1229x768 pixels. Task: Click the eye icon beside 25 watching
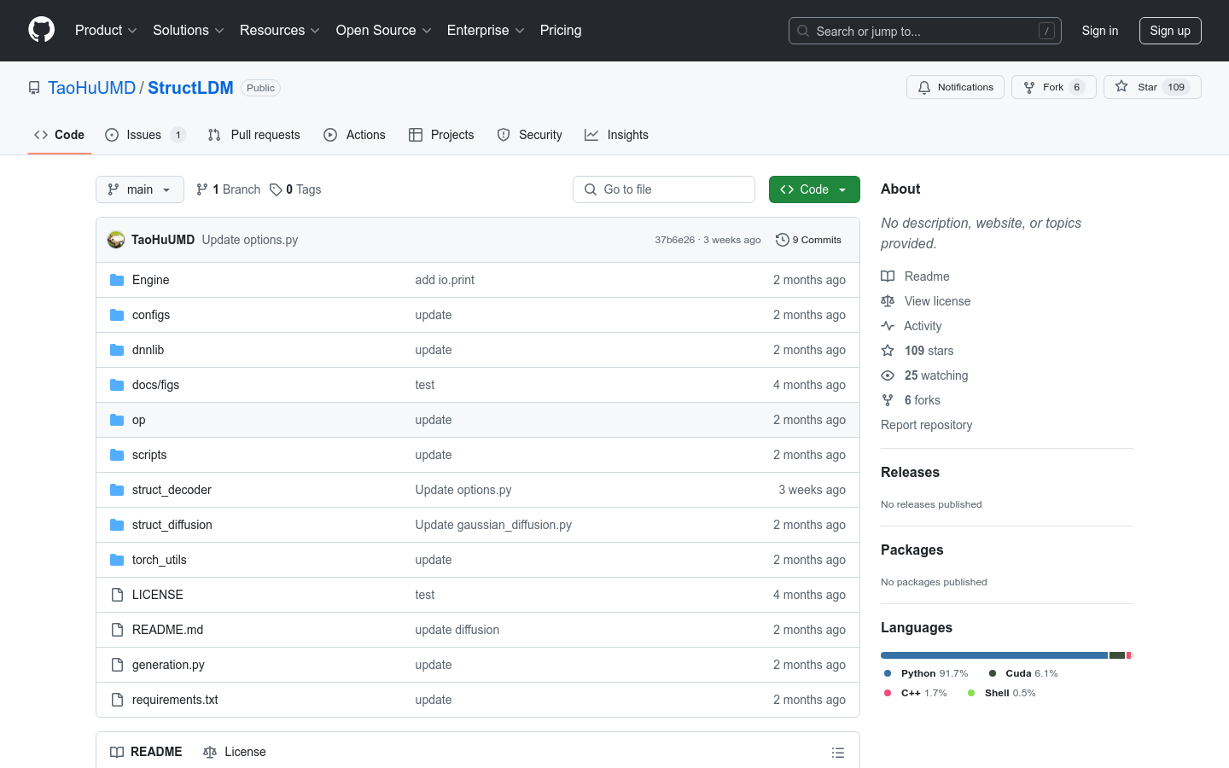point(888,375)
